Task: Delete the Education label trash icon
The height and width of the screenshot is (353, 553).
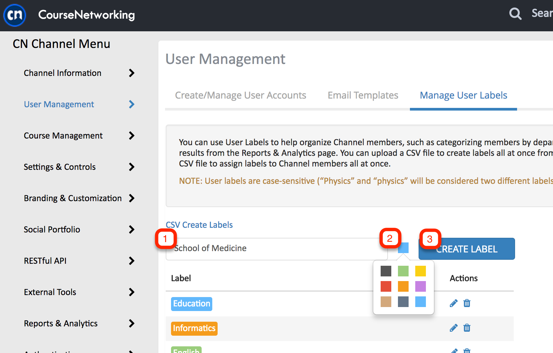Action: pos(467,303)
